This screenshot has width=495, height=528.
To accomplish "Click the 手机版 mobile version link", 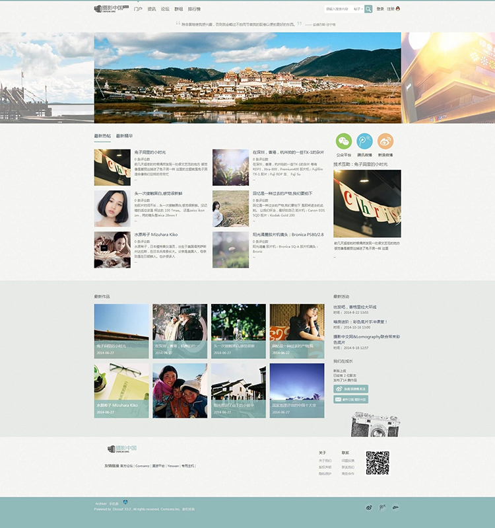I will (x=114, y=504).
